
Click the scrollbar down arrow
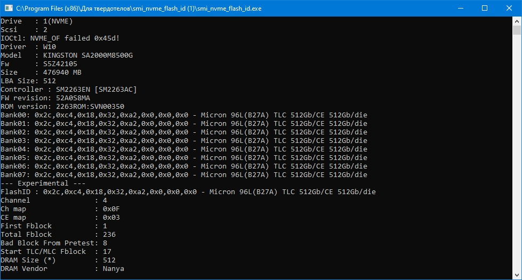(517, 275)
